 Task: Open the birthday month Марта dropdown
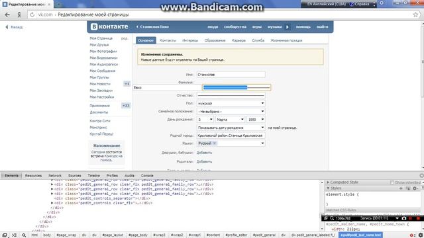230,120
